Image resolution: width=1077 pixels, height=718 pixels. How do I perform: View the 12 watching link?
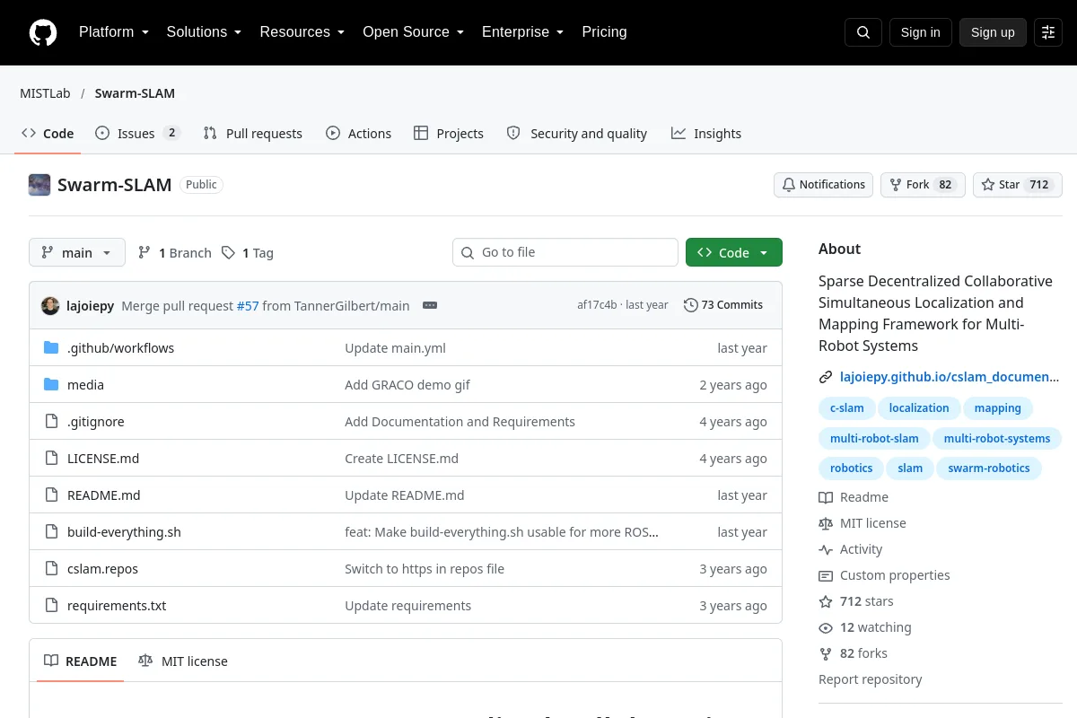click(865, 627)
